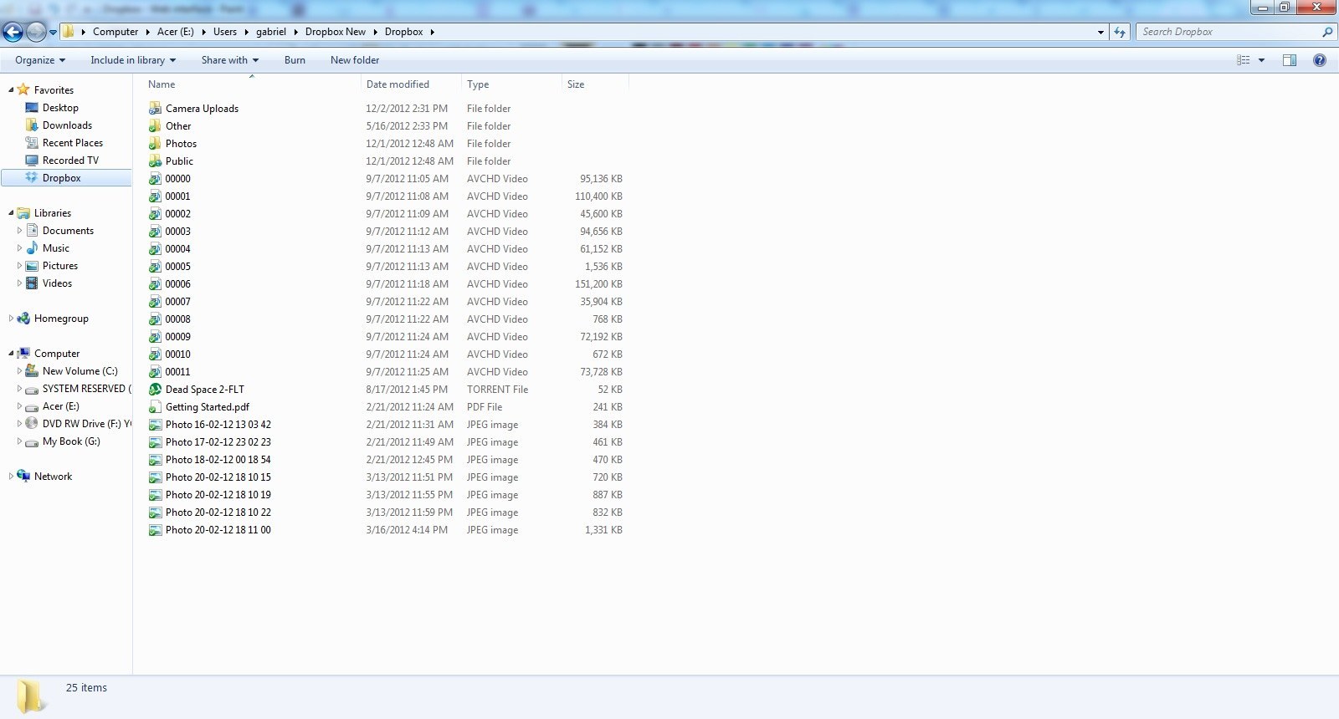Expand the Music library
Screen dimensions: 1339x719
[x=19, y=248]
